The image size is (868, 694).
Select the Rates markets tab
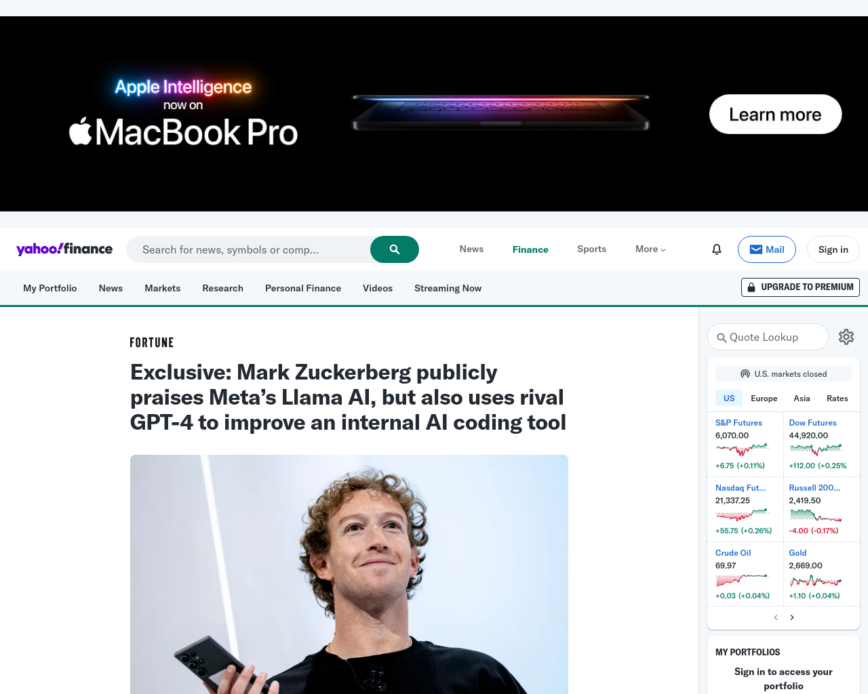[x=837, y=399]
